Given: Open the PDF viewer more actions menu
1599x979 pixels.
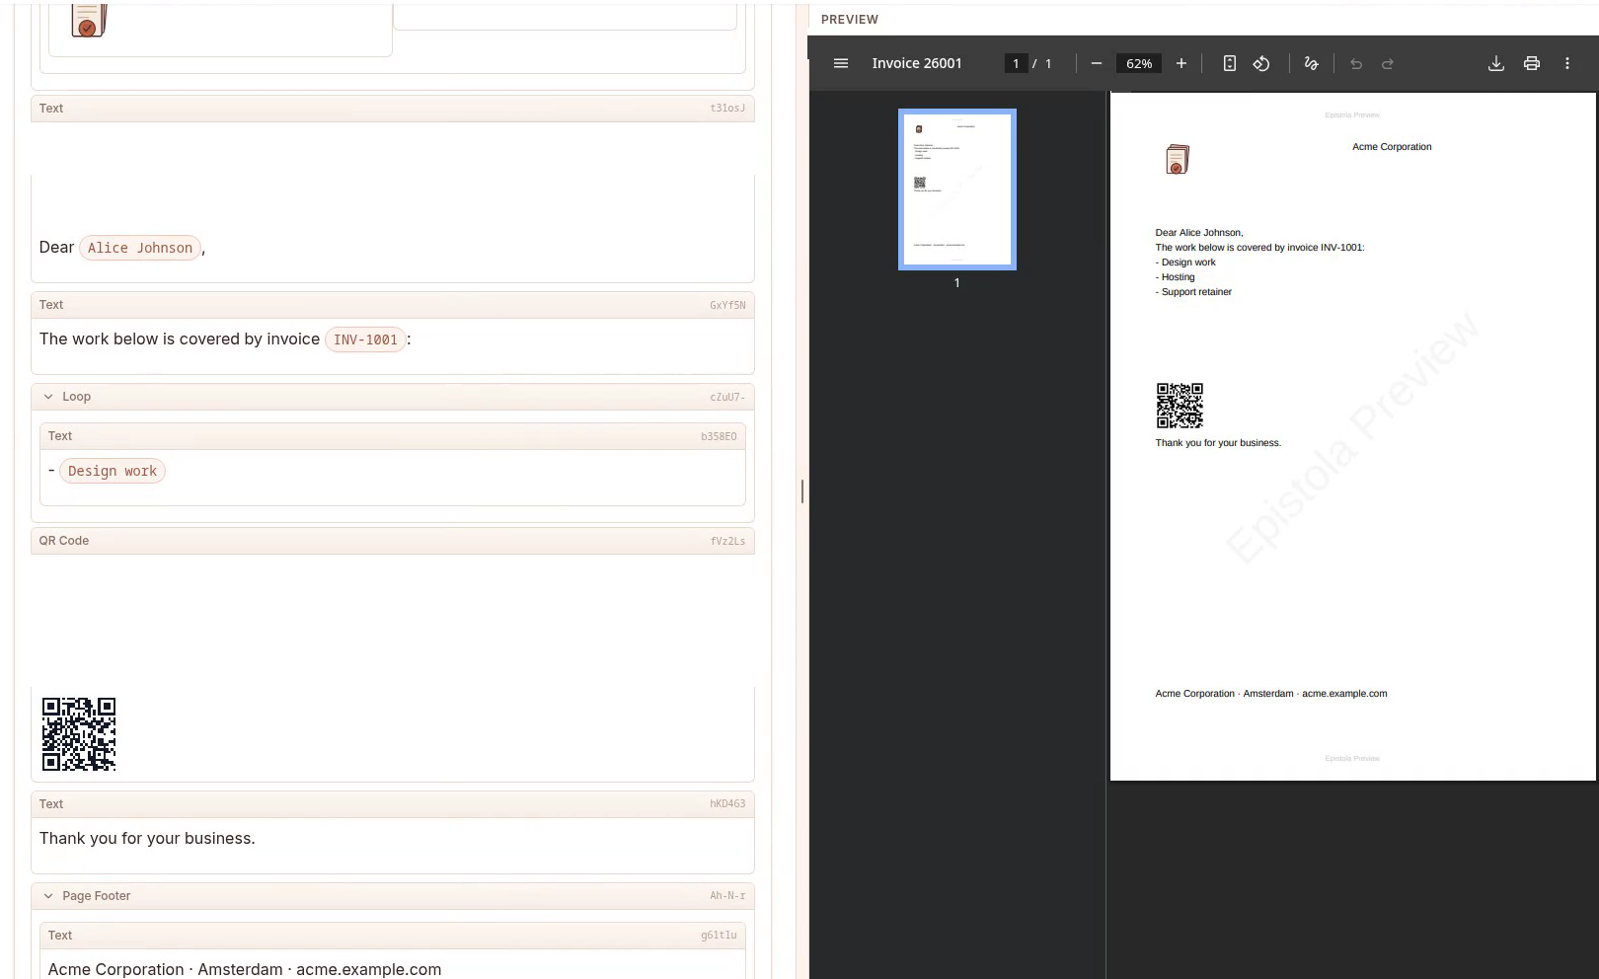Looking at the screenshot, I should point(1567,63).
